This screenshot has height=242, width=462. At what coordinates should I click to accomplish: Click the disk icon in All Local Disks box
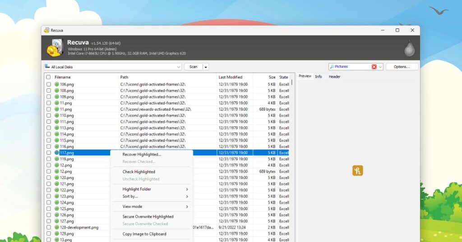click(47, 67)
